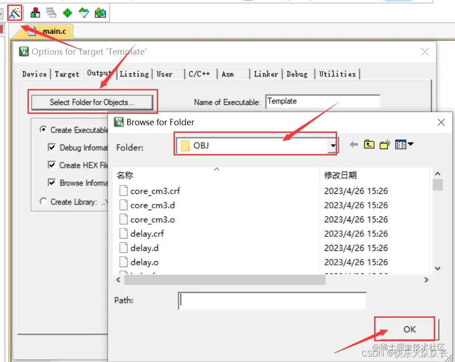Open the Linker tab
Image resolution: width=455 pixels, height=362 pixels.
(x=266, y=74)
